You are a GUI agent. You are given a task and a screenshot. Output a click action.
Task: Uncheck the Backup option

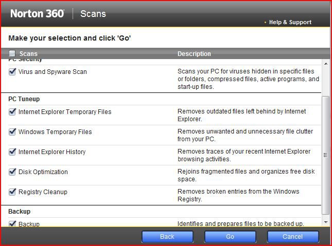[x=12, y=223]
